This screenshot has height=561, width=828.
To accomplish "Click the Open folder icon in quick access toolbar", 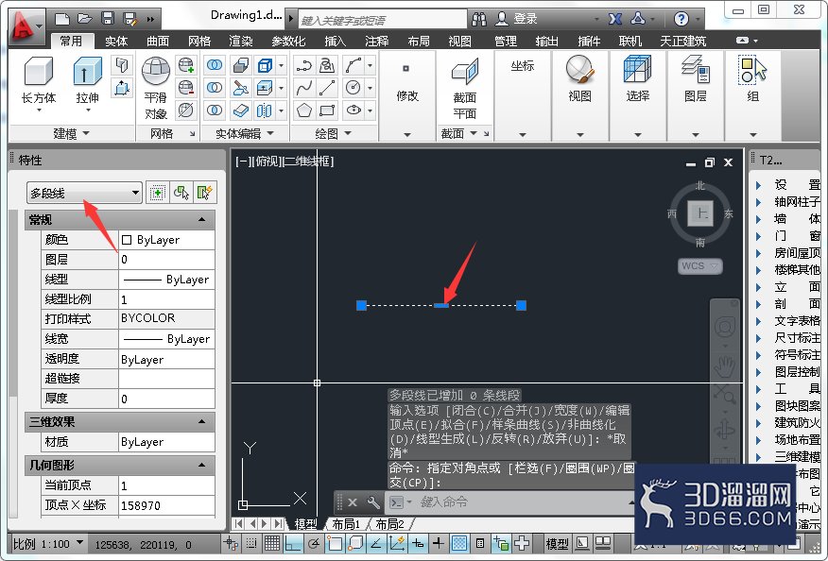I will pyautogui.click(x=85, y=19).
